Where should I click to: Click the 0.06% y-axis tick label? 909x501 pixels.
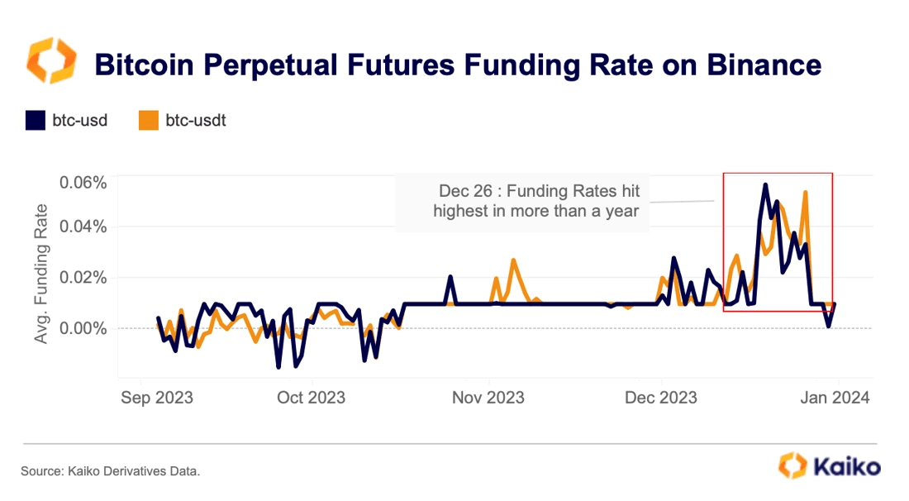(83, 183)
